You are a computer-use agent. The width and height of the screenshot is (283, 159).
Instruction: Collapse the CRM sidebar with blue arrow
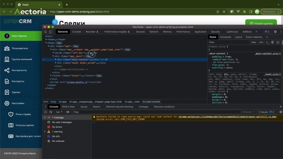55,22
